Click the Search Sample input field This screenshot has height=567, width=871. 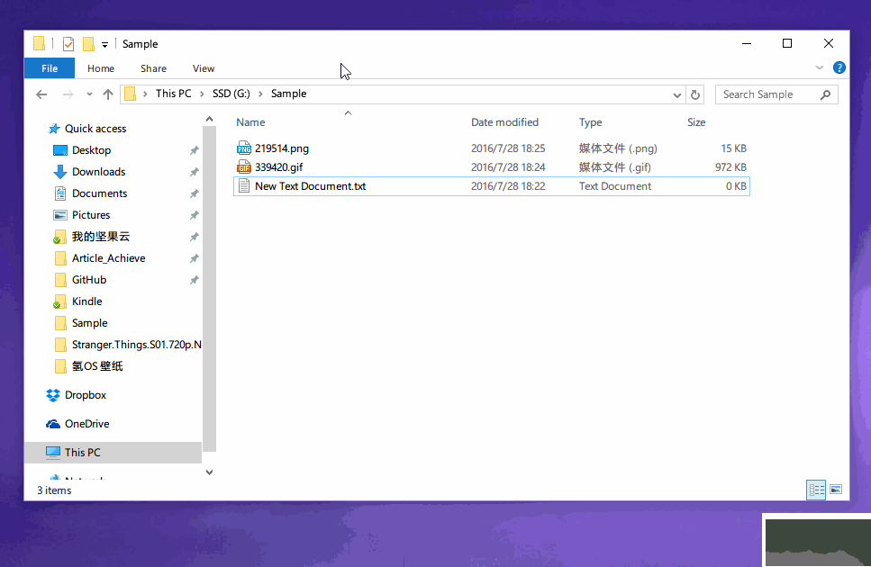[767, 94]
